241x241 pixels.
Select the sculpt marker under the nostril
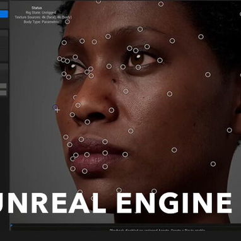pyautogui.click(x=87, y=122)
